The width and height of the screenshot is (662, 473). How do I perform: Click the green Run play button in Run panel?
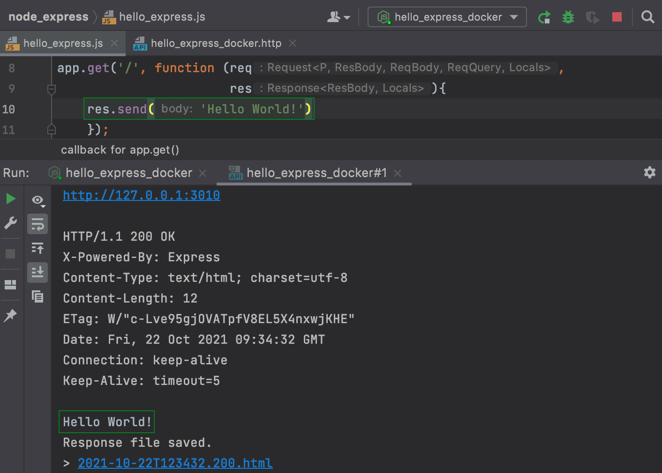pos(11,199)
